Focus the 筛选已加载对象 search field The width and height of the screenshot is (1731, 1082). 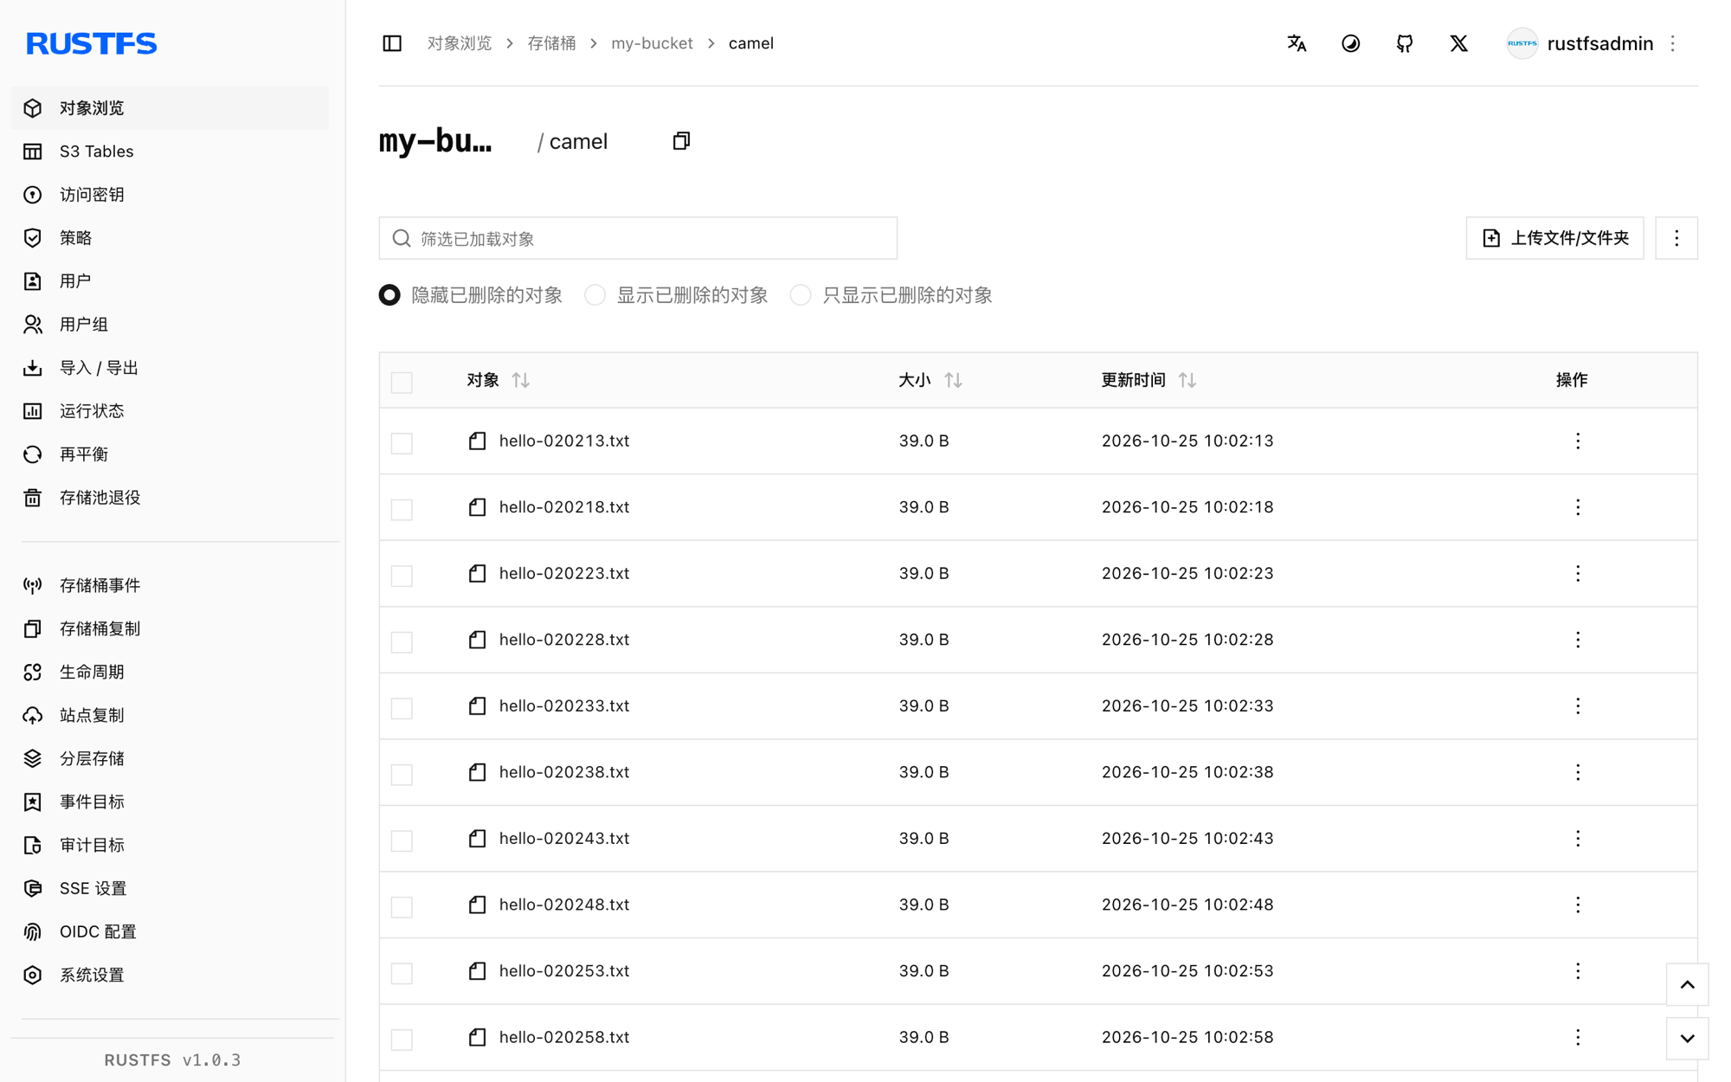(x=638, y=238)
